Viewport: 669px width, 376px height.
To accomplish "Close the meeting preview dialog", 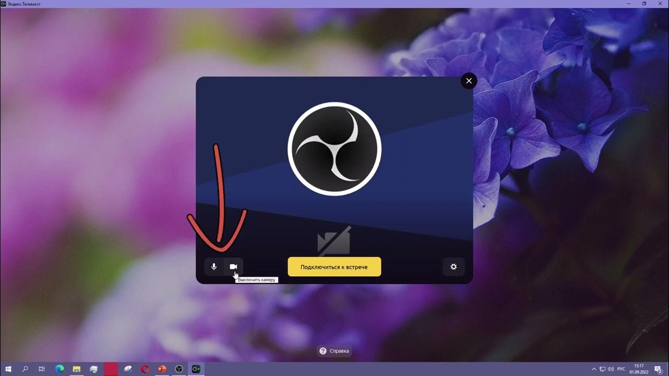I will click(469, 81).
